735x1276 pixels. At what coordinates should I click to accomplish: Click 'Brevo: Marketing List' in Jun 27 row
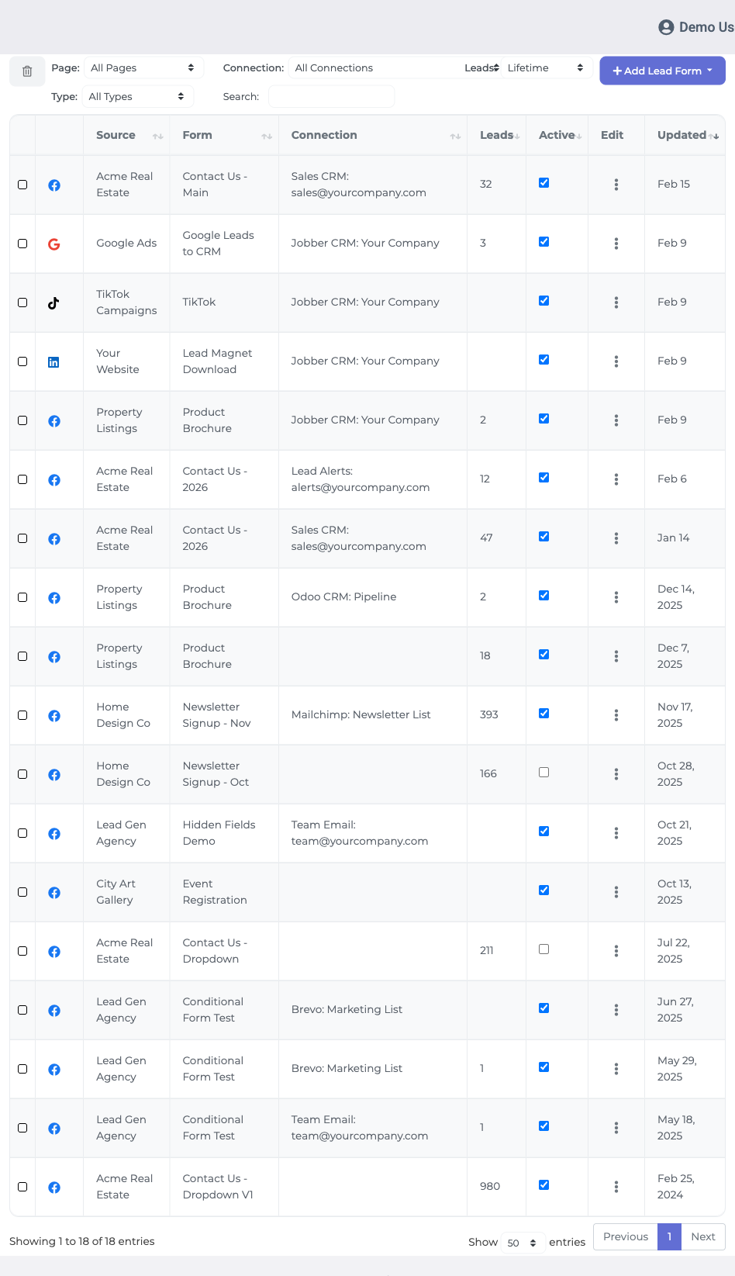pyautogui.click(x=347, y=1009)
